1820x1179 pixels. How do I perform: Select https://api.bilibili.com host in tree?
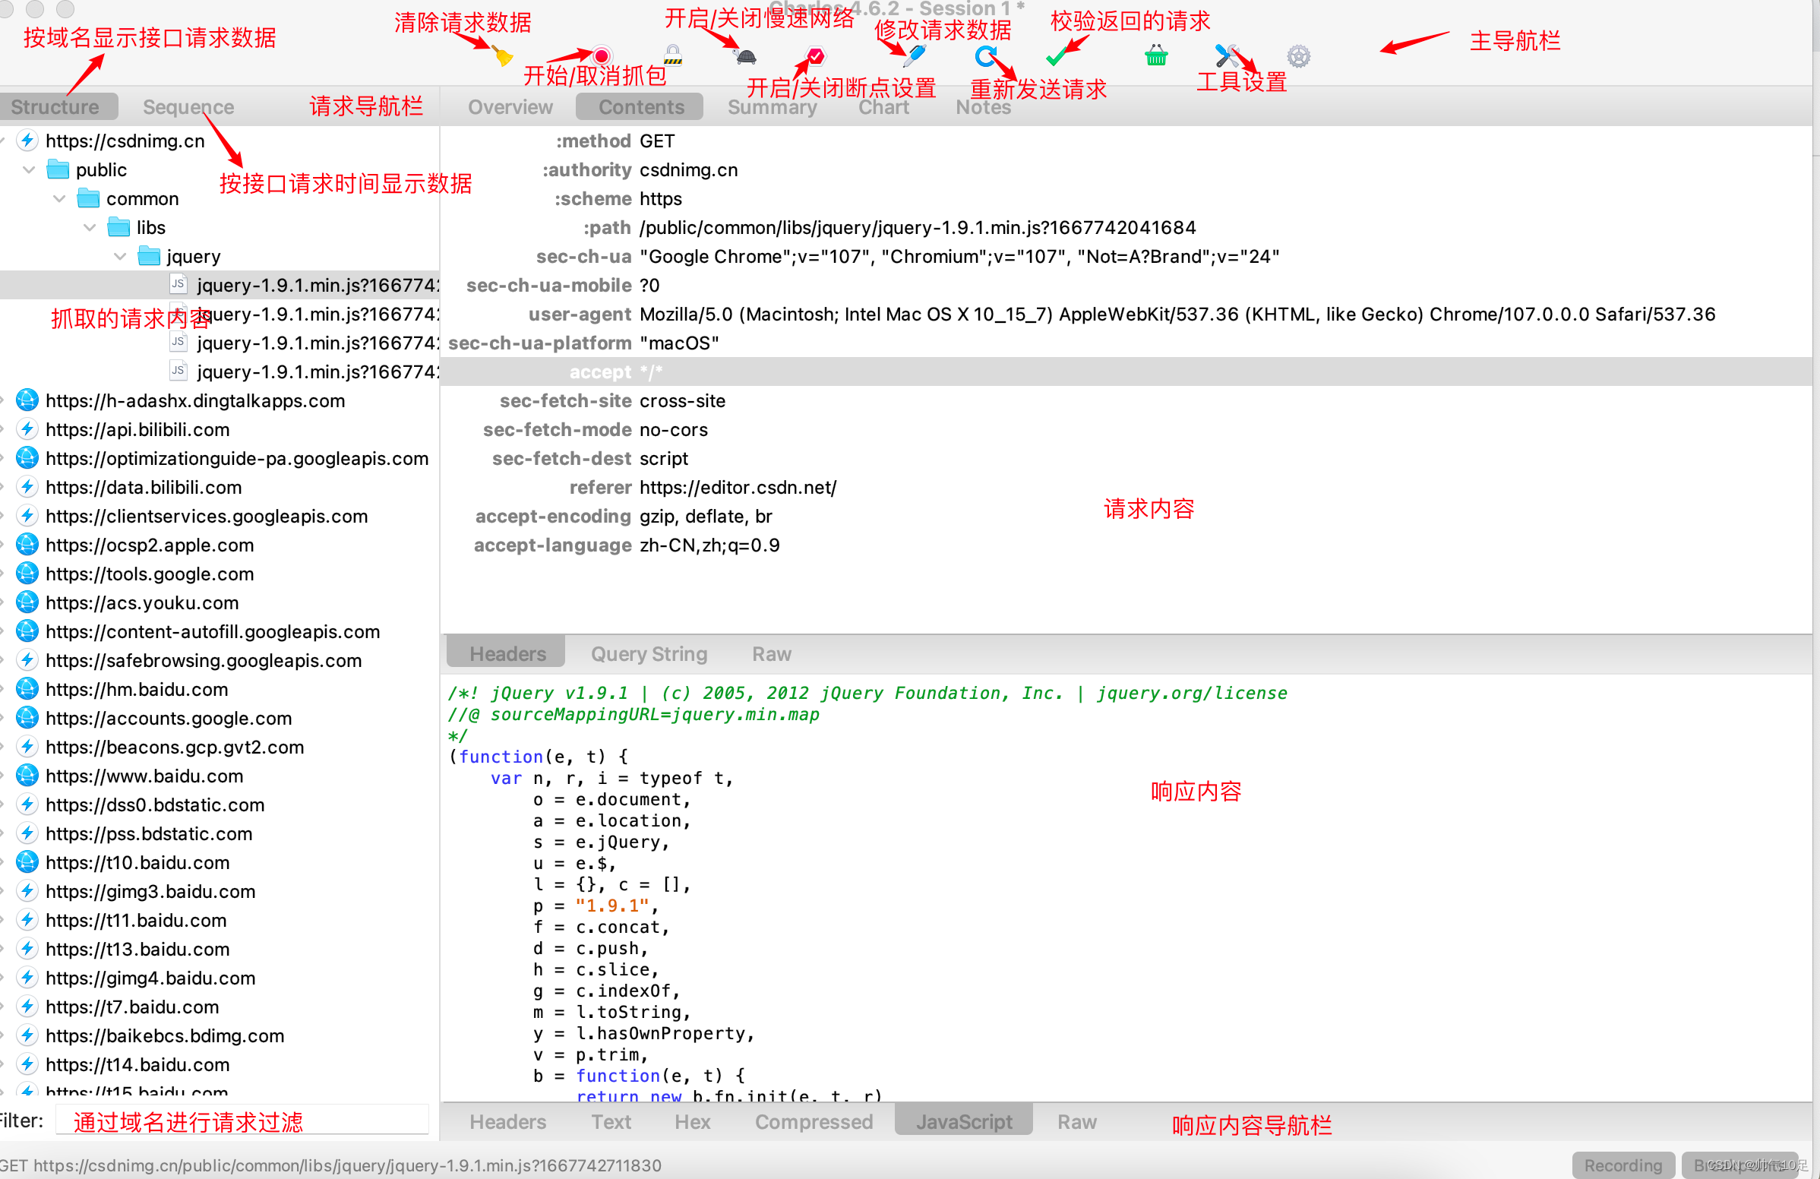[x=137, y=430]
